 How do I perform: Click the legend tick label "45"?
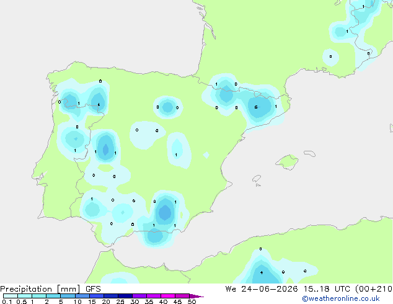tap(177, 302)
